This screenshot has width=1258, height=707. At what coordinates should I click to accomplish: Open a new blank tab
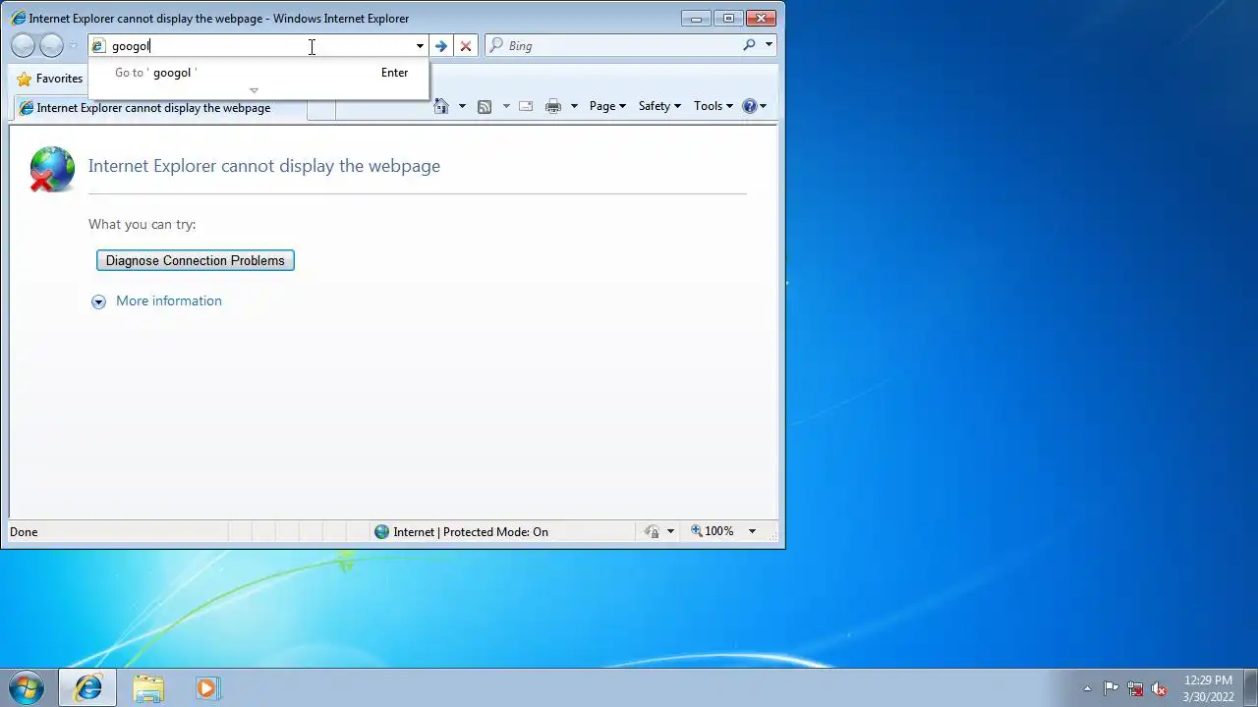(x=321, y=108)
